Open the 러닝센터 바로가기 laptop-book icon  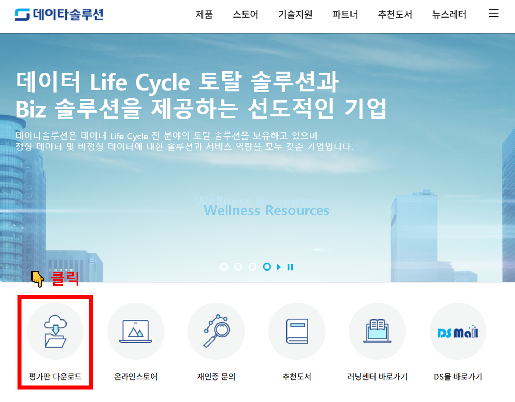pos(377,331)
